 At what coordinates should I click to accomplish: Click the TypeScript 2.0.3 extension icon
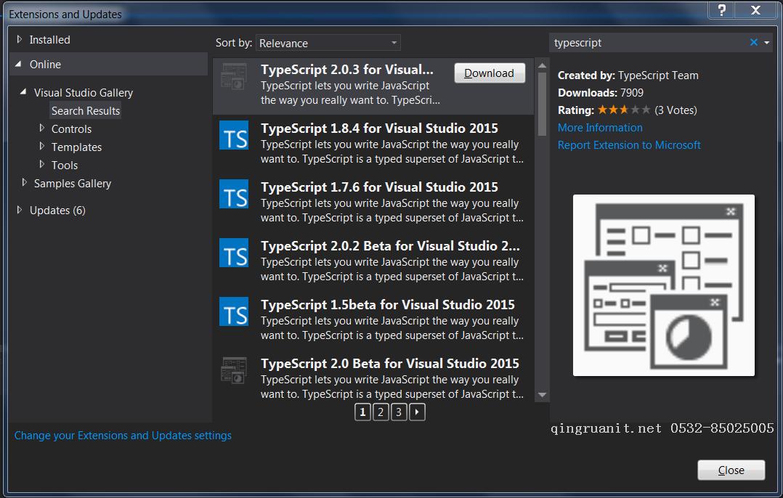click(x=234, y=77)
